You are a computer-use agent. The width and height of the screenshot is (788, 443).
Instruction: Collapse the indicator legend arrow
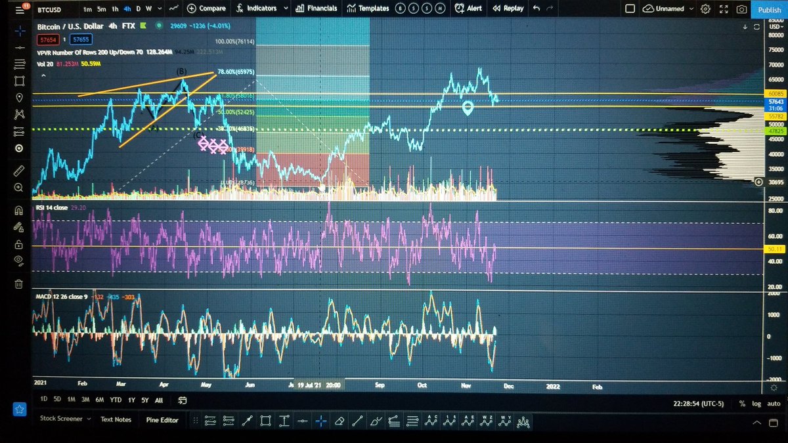pyautogui.click(x=44, y=76)
